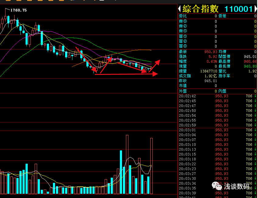Image resolution: width=258 pixels, height=198 pixels.
Task: Click the 委比 label
Action: click(x=183, y=16)
